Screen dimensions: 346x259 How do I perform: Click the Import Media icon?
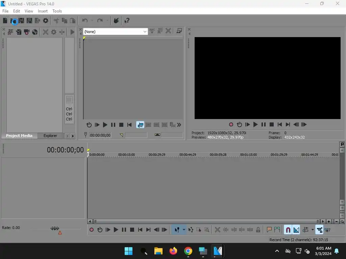coord(19,32)
